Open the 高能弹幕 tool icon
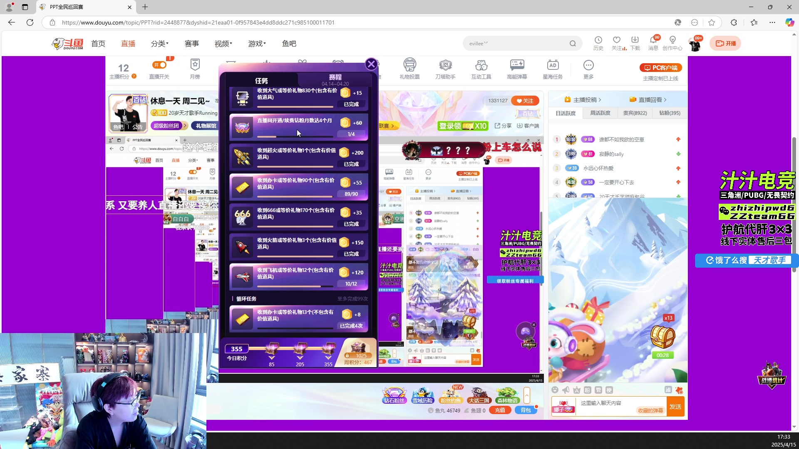 [517, 69]
